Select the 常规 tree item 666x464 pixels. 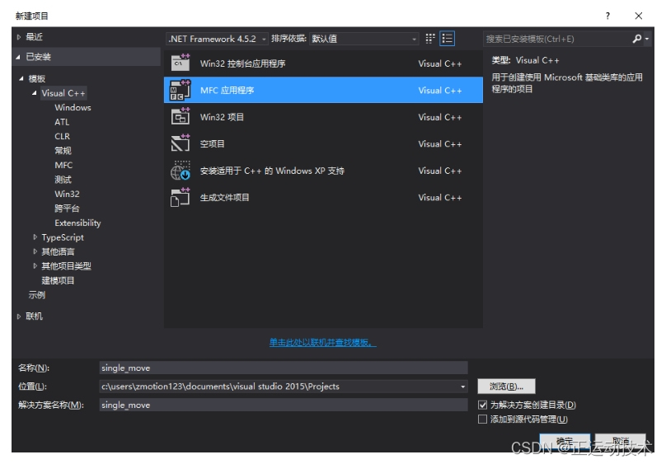63,151
